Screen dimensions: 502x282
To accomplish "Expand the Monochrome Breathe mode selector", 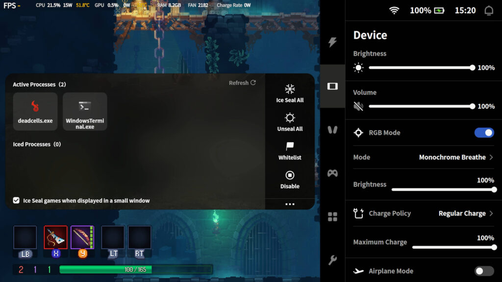I will 456,157.
